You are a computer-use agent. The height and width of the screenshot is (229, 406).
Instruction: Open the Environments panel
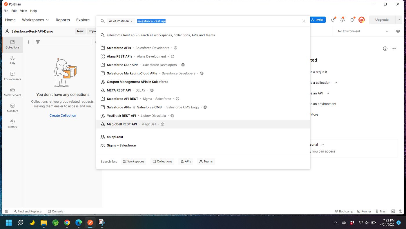[x=12, y=76]
